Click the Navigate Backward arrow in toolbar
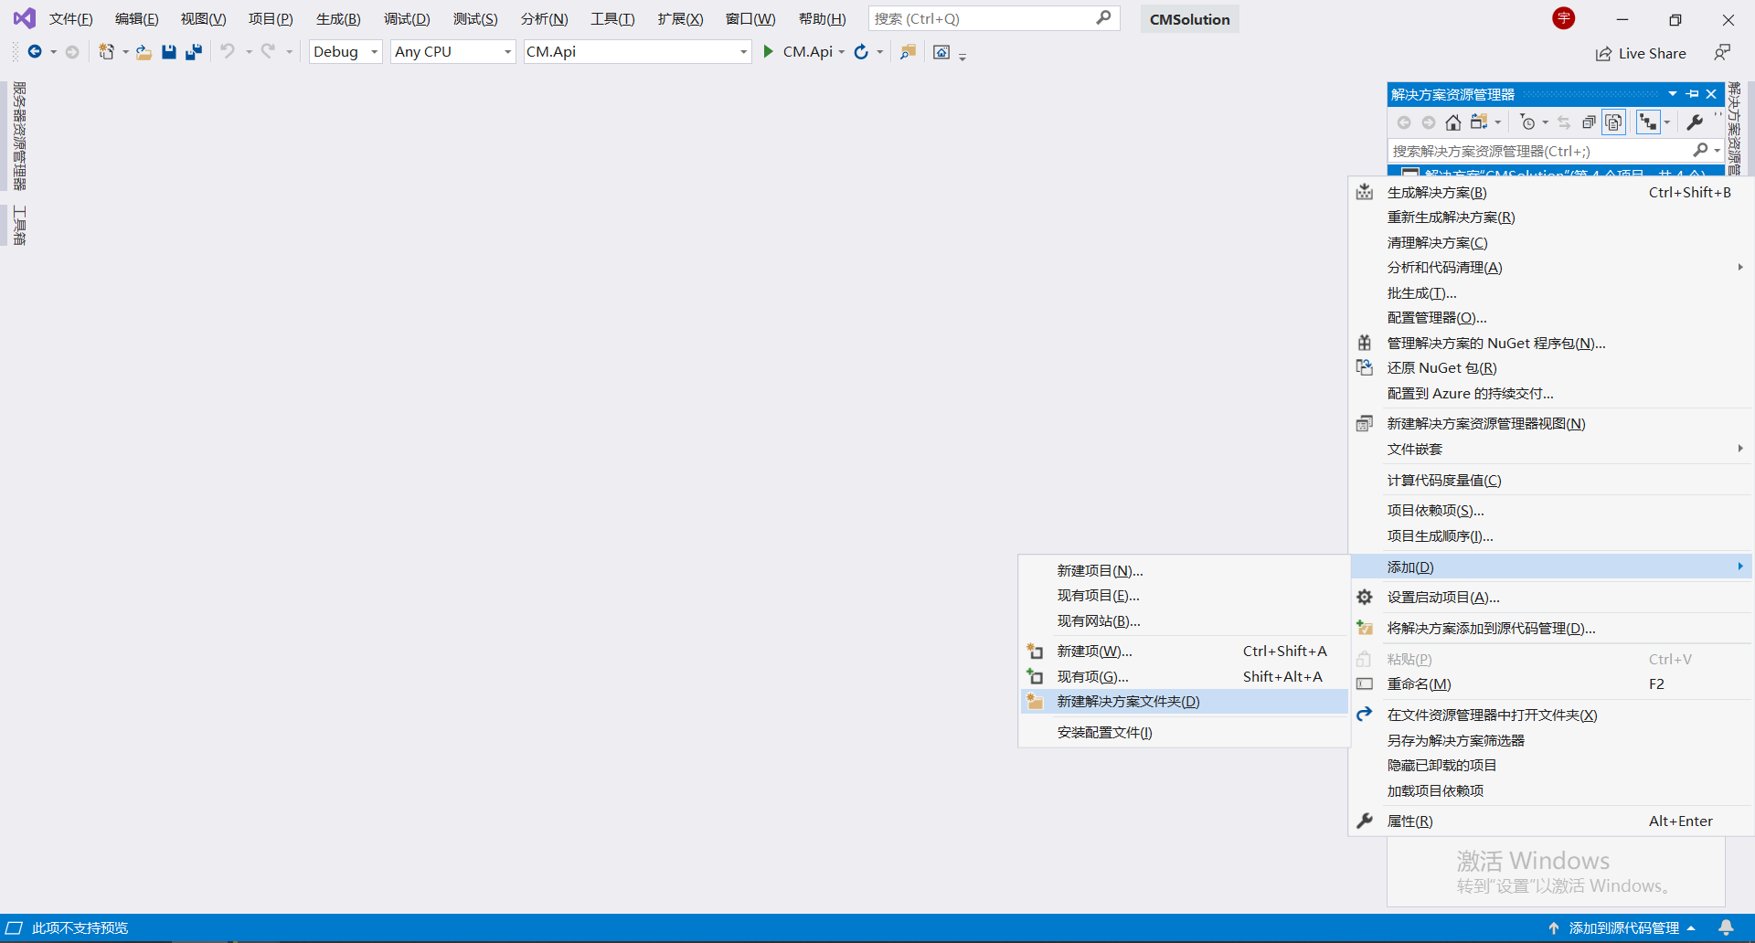The image size is (1755, 943). click(35, 52)
